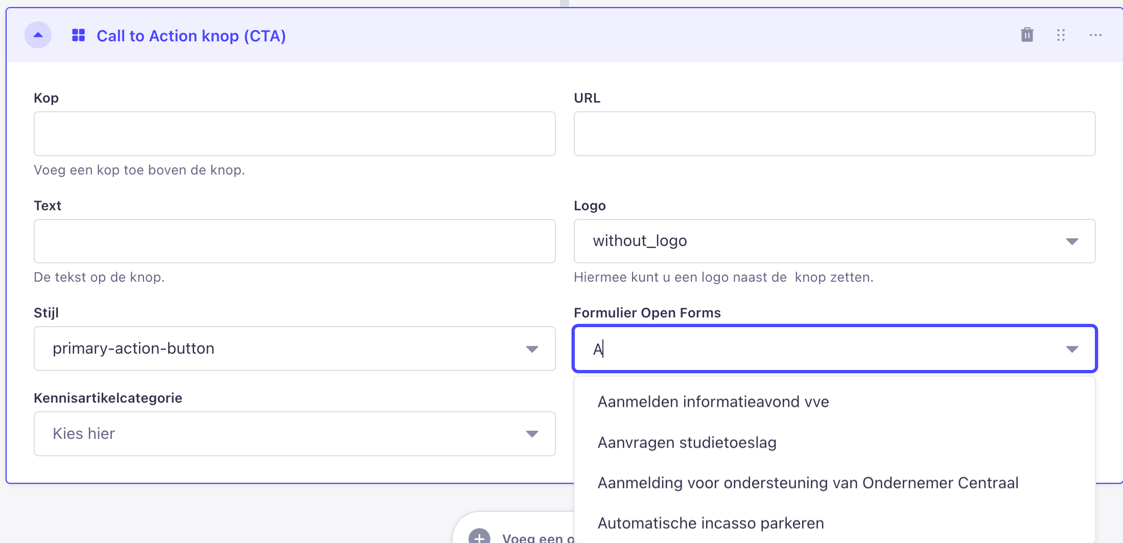Open the Kennisartikelcategorie Kies hier dropdown
The image size is (1123, 543).
[294, 434]
